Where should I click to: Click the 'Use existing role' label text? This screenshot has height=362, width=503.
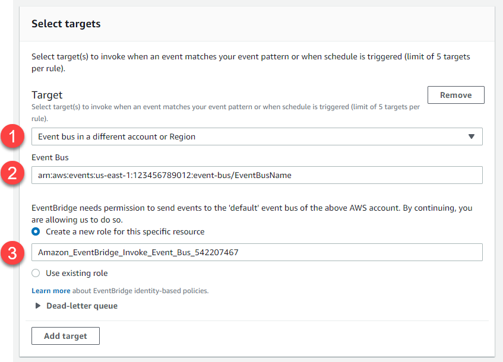(77, 274)
